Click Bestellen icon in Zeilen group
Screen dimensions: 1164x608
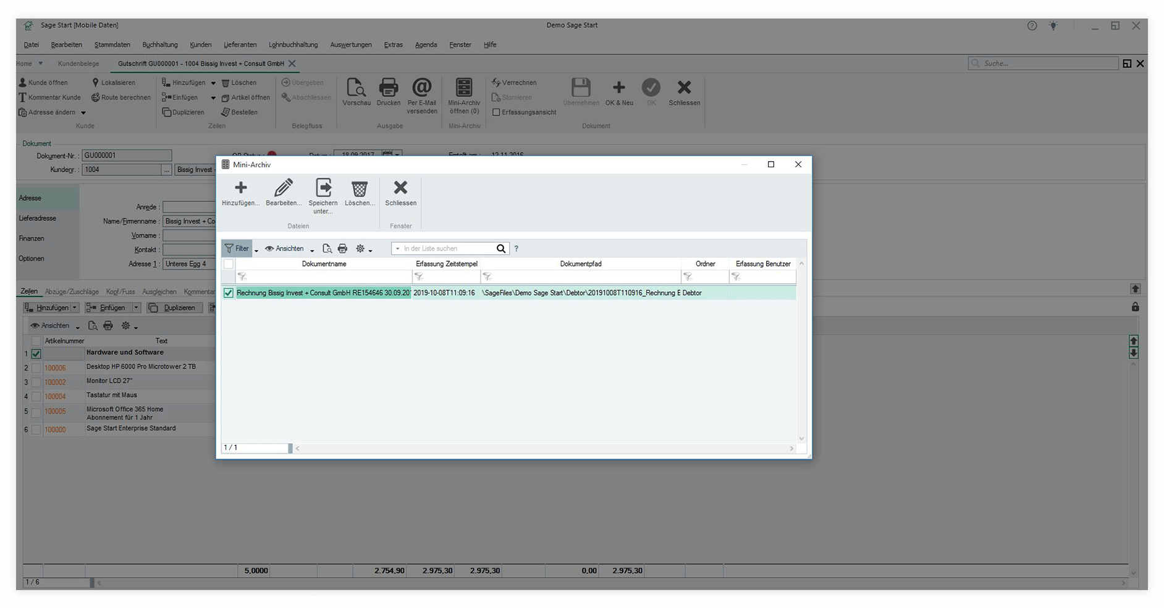[226, 112]
